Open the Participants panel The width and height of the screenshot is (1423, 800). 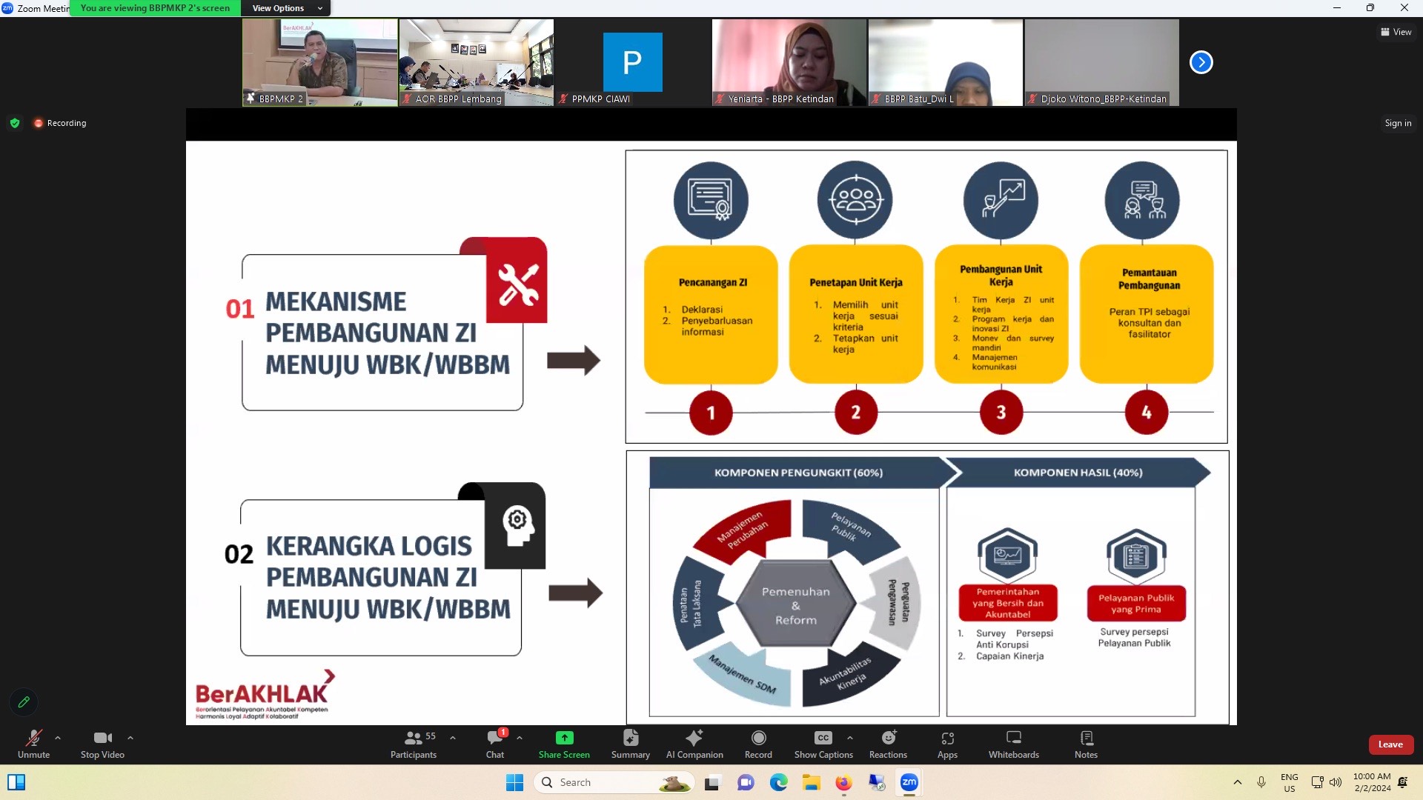coord(413,744)
